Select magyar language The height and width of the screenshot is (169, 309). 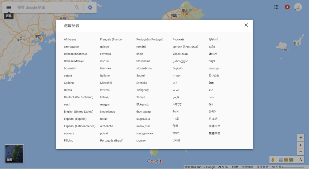coord(105,105)
